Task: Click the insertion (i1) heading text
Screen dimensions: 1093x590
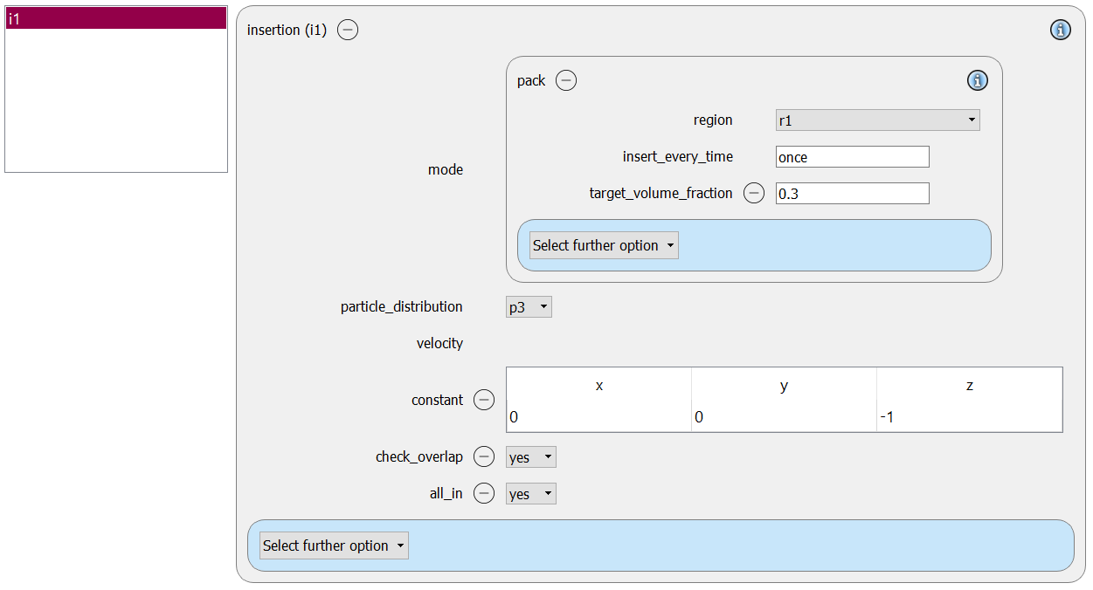Action: [x=287, y=30]
